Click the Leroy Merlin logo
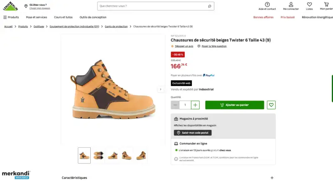The image size is (333, 181). click(10, 6)
